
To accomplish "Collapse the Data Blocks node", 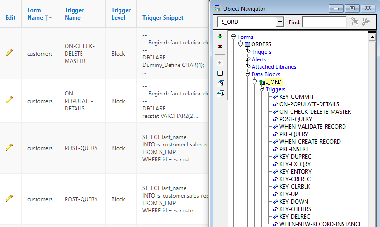I will (248, 74).
